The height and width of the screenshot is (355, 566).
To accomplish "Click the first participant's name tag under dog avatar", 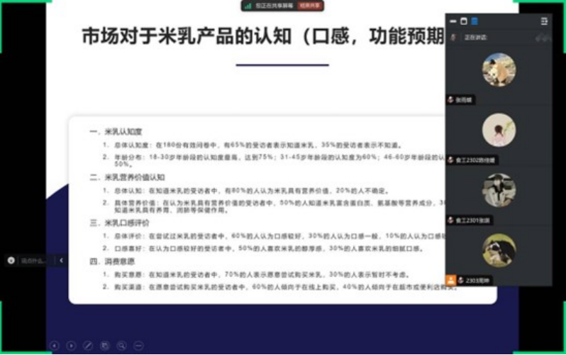I will [x=460, y=100].
